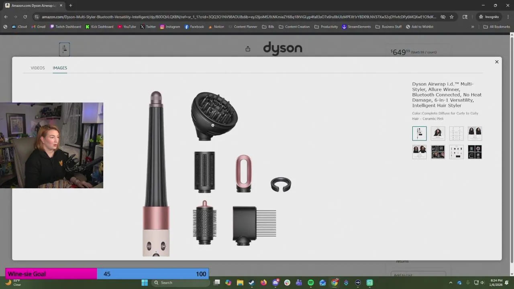514x289 pixels.
Task: Click the Add to Wishlist bookmark
Action: click(x=419, y=27)
